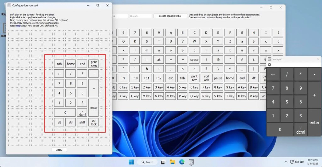The height and width of the screenshot is (167, 322).
Task: Pick the alt button in All buttons window
Action: (x=159, y=60)
